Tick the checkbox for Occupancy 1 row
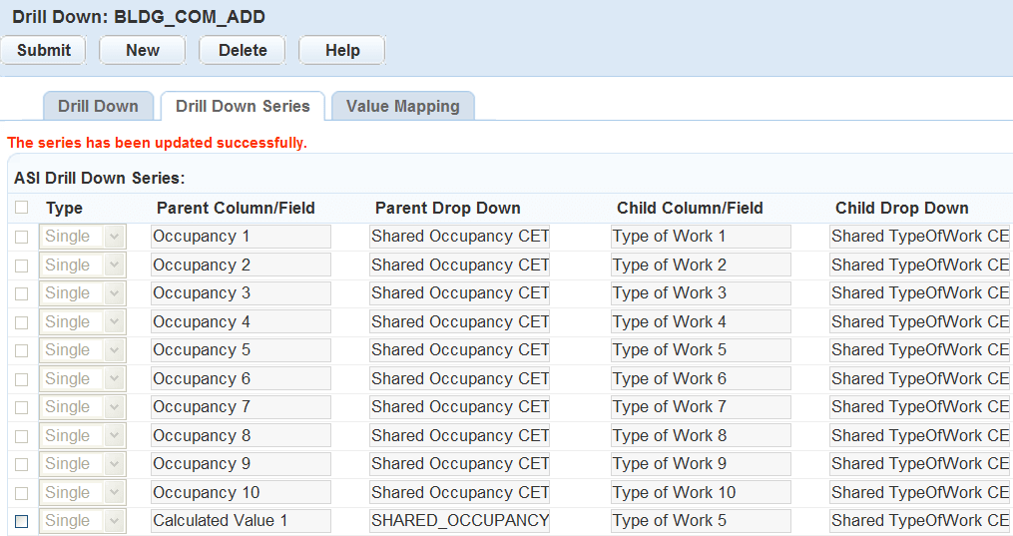 point(22,237)
